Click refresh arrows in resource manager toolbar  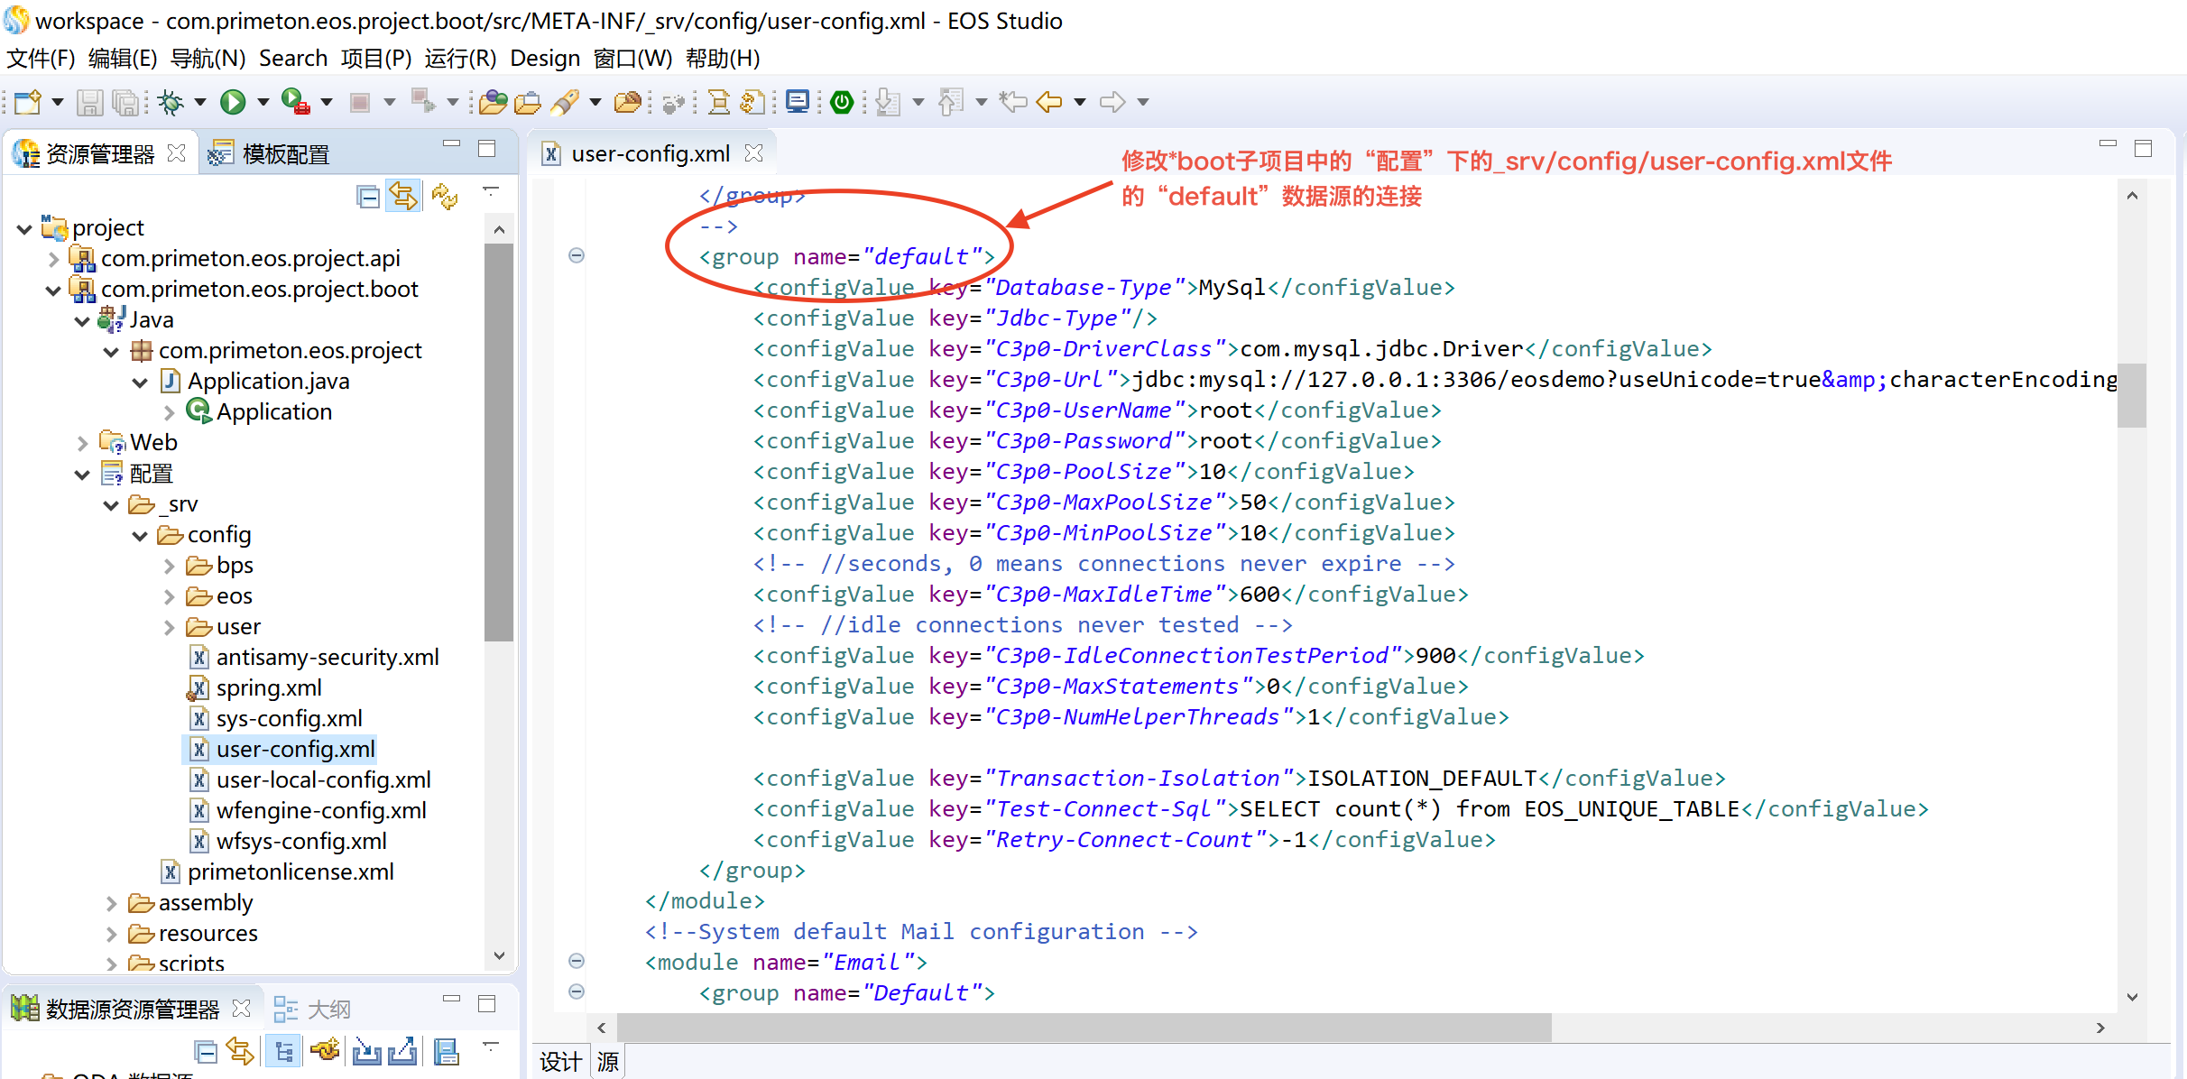click(x=444, y=196)
